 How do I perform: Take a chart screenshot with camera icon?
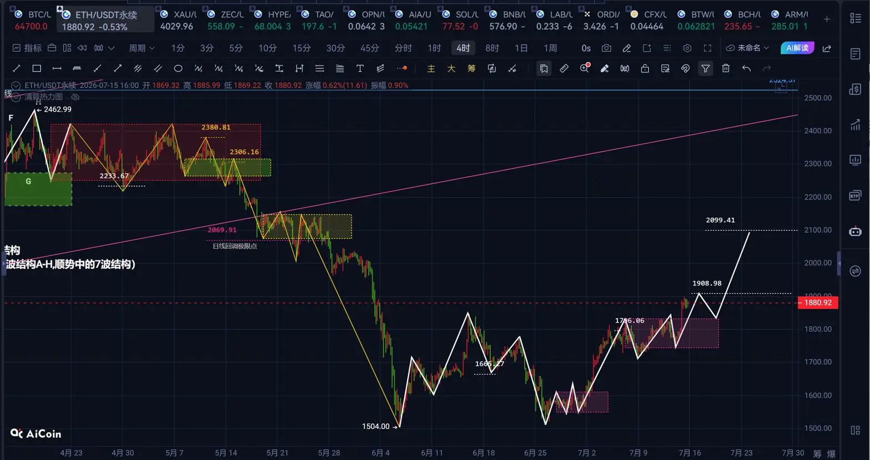[x=606, y=48]
